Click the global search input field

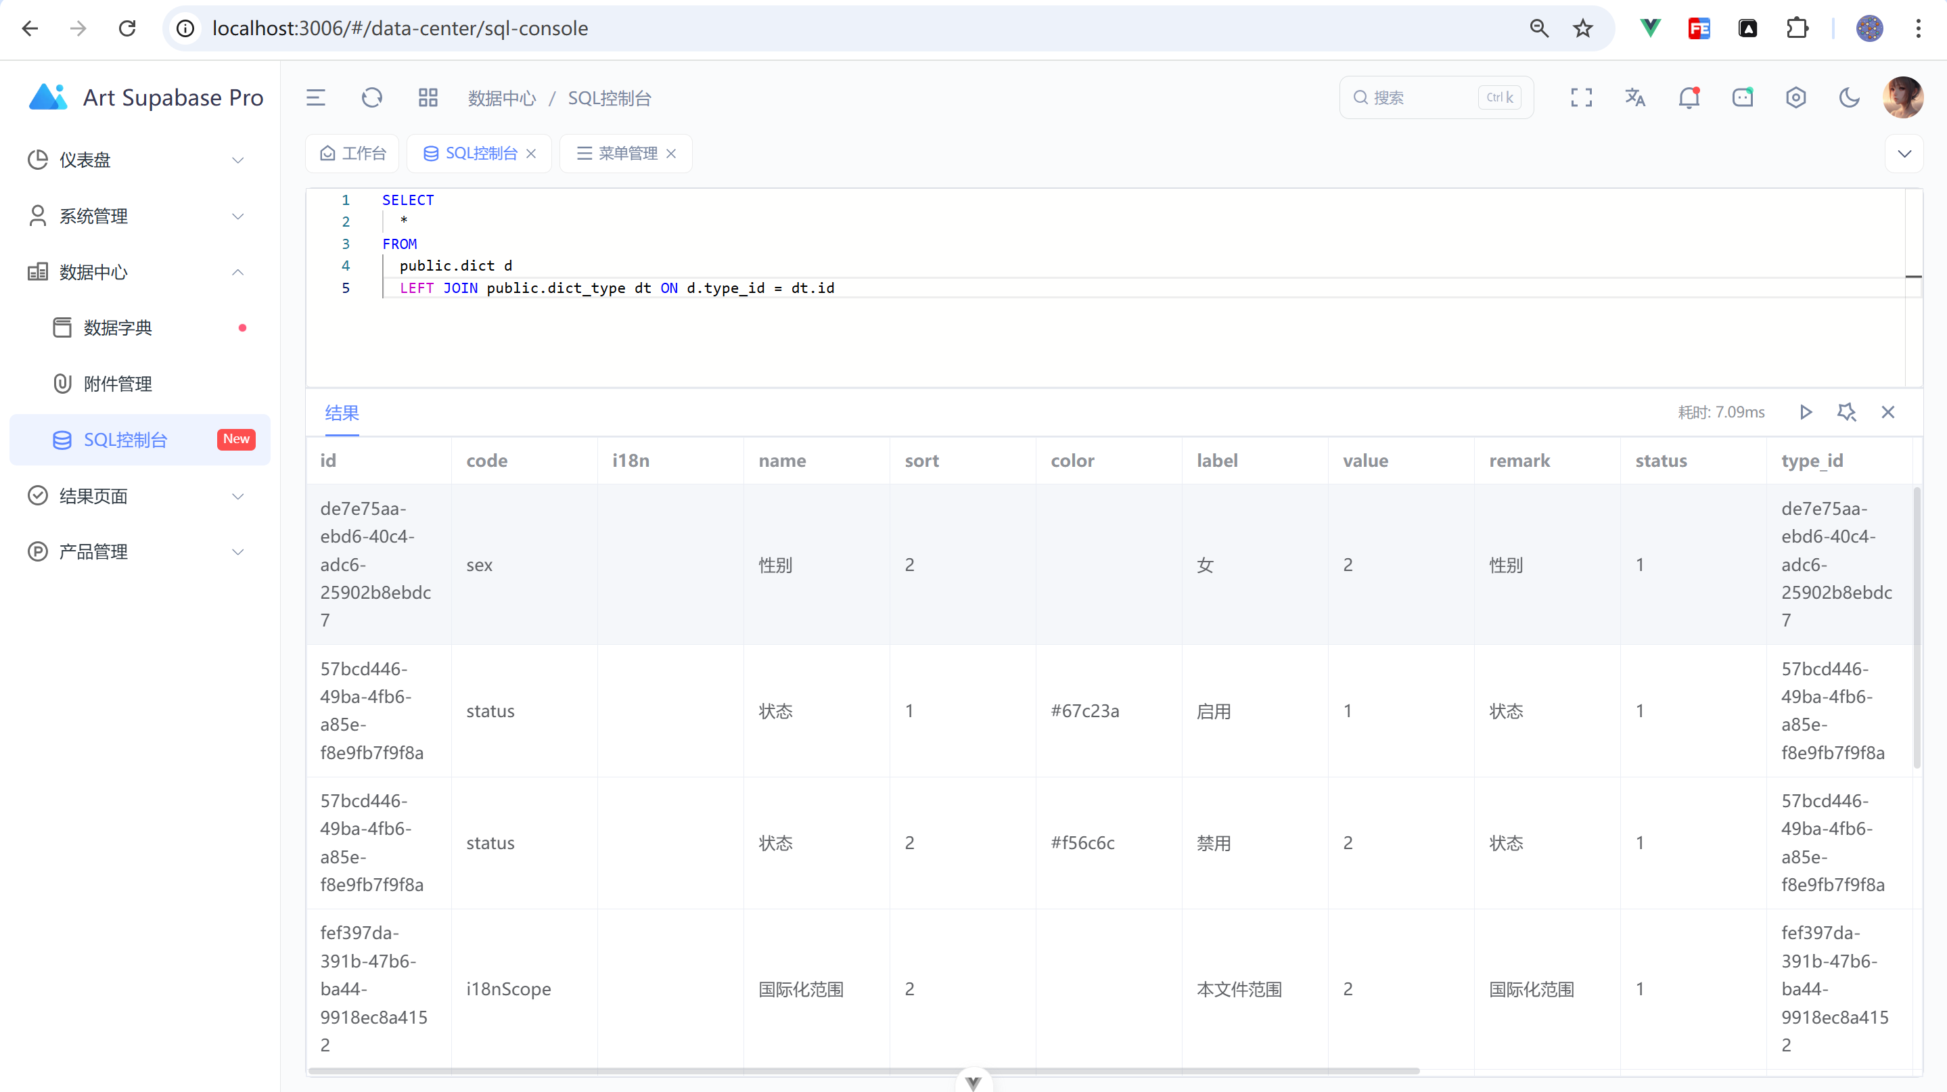coord(1429,97)
